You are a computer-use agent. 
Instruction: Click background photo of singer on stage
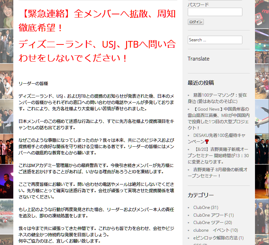point(262,182)
